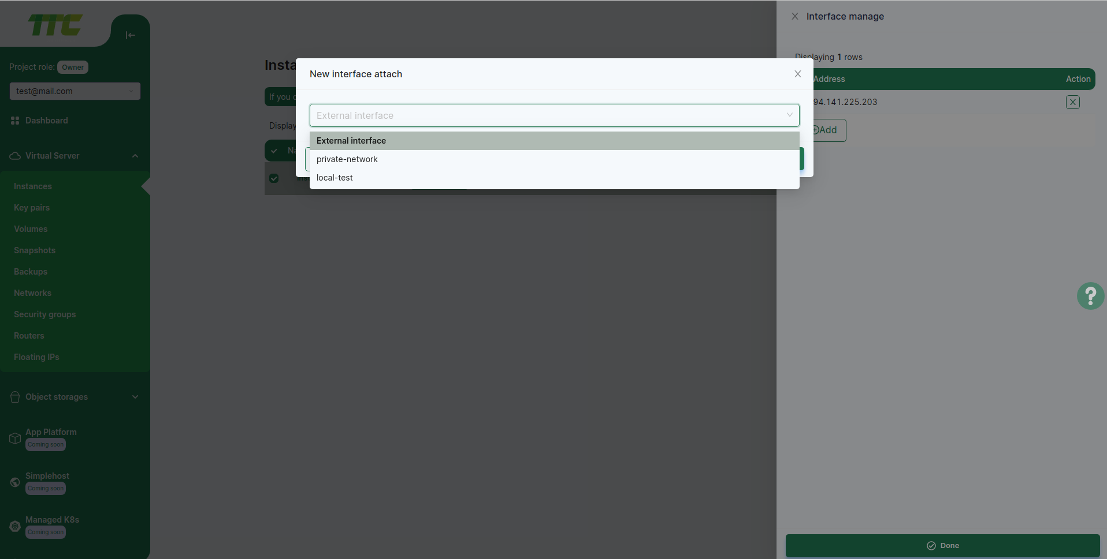Open Volumes page
The image size is (1107, 559).
click(31, 229)
